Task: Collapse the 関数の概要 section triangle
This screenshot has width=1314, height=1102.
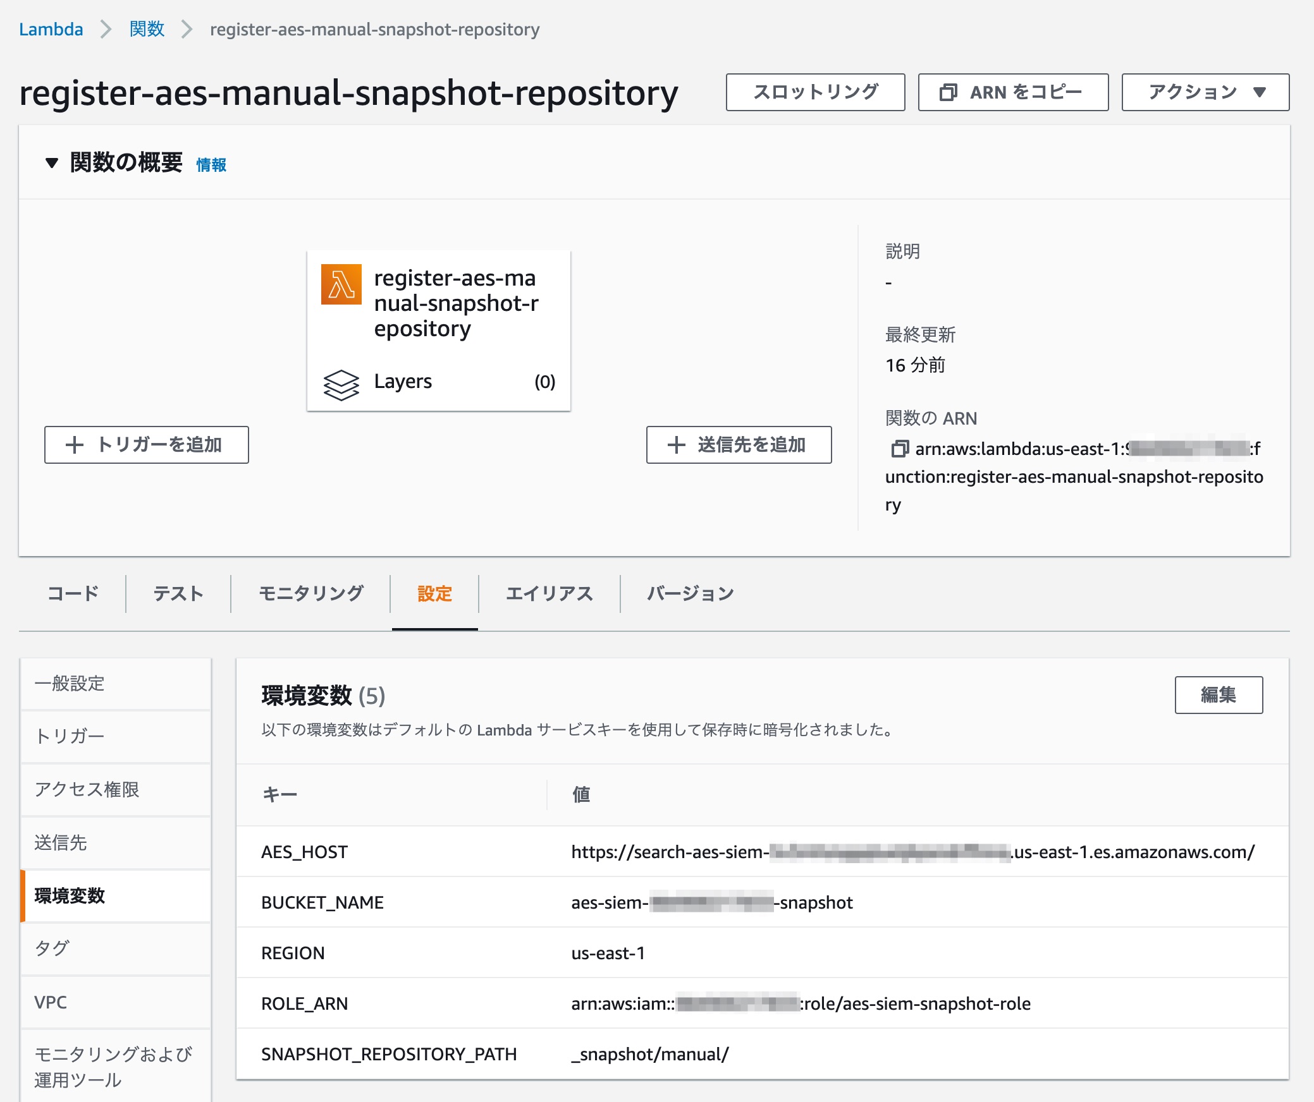Action: click(x=52, y=163)
